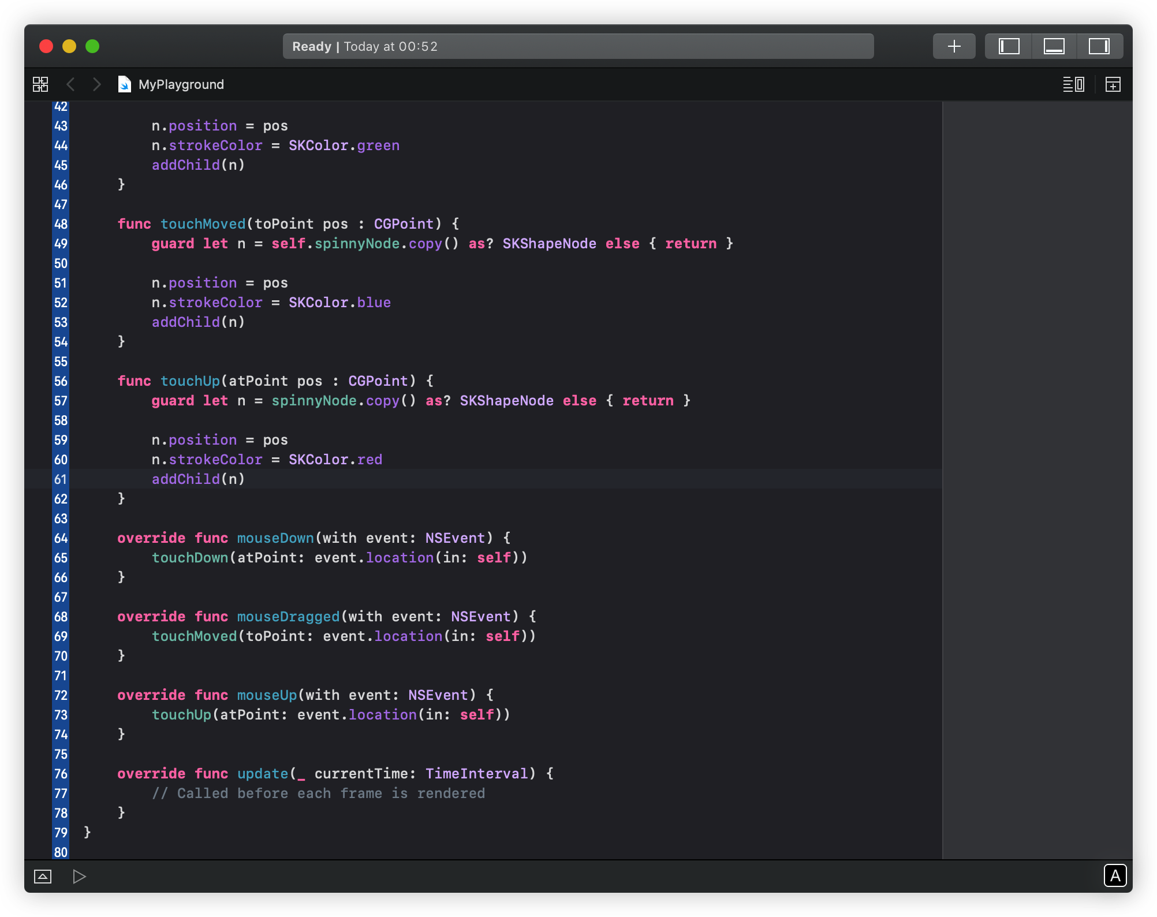Toggle the right inspector panel
The width and height of the screenshot is (1157, 917).
pyautogui.click(x=1099, y=46)
